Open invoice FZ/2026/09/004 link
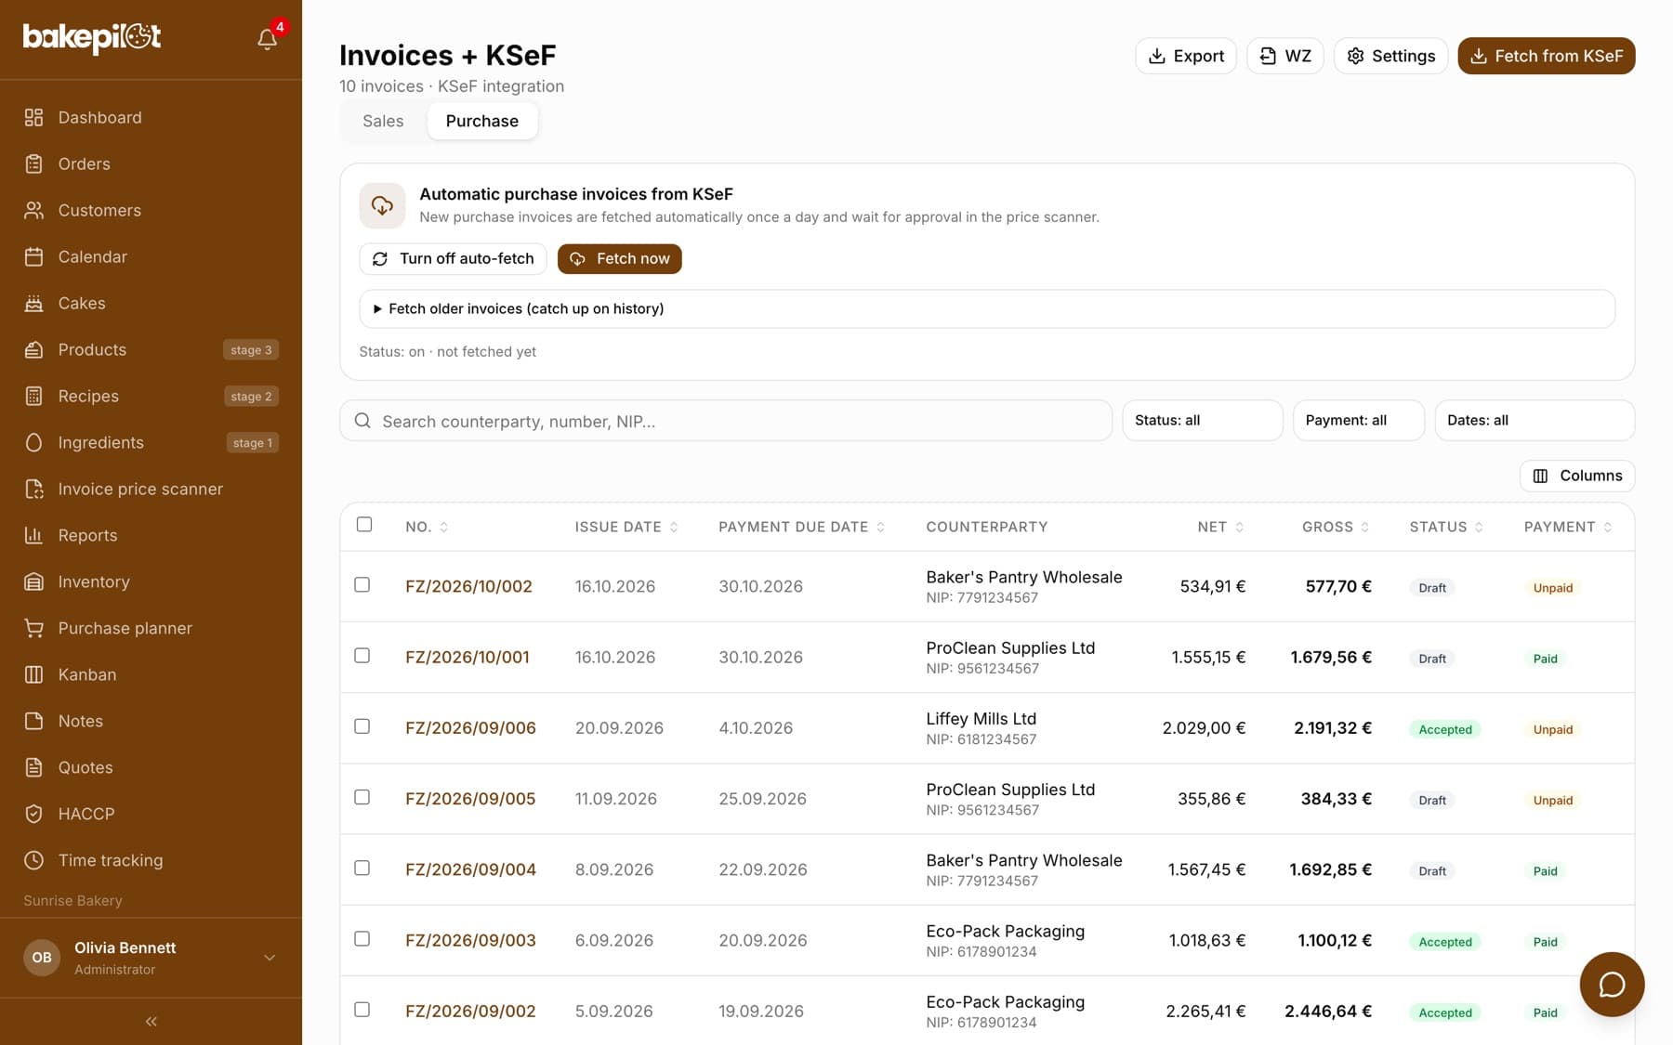The image size is (1673, 1045). (470, 869)
